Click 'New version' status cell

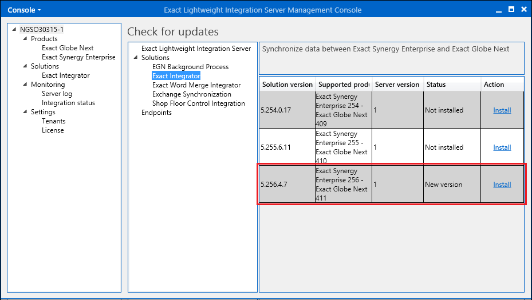tap(452, 185)
